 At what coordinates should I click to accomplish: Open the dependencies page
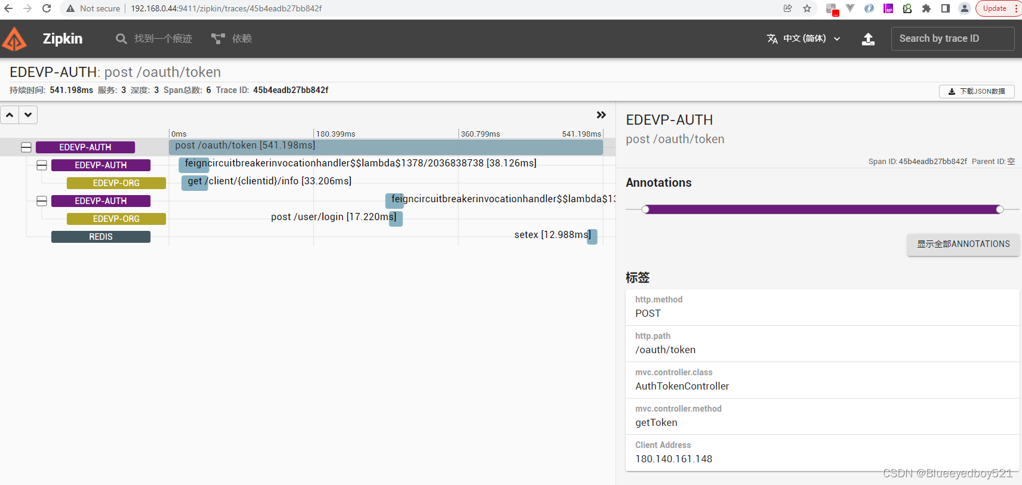tap(232, 39)
